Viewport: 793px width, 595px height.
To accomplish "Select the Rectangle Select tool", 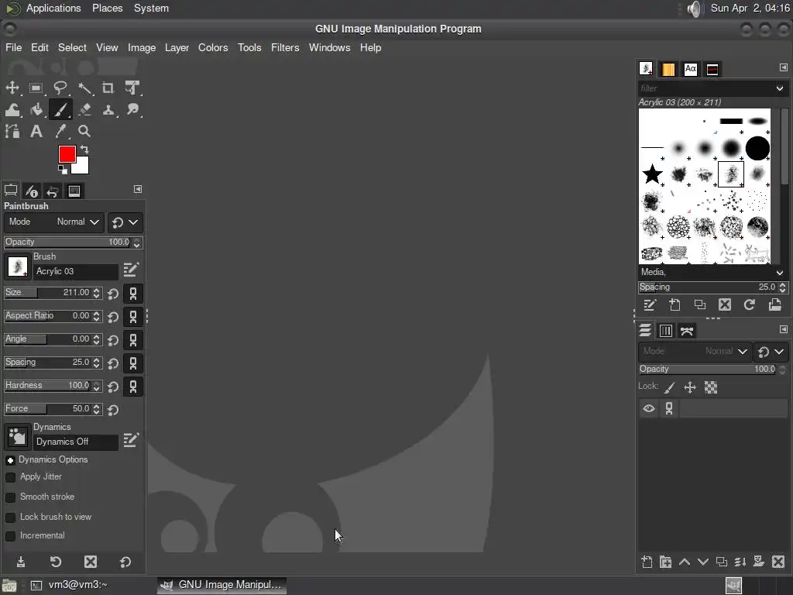I will click(x=36, y=88).
